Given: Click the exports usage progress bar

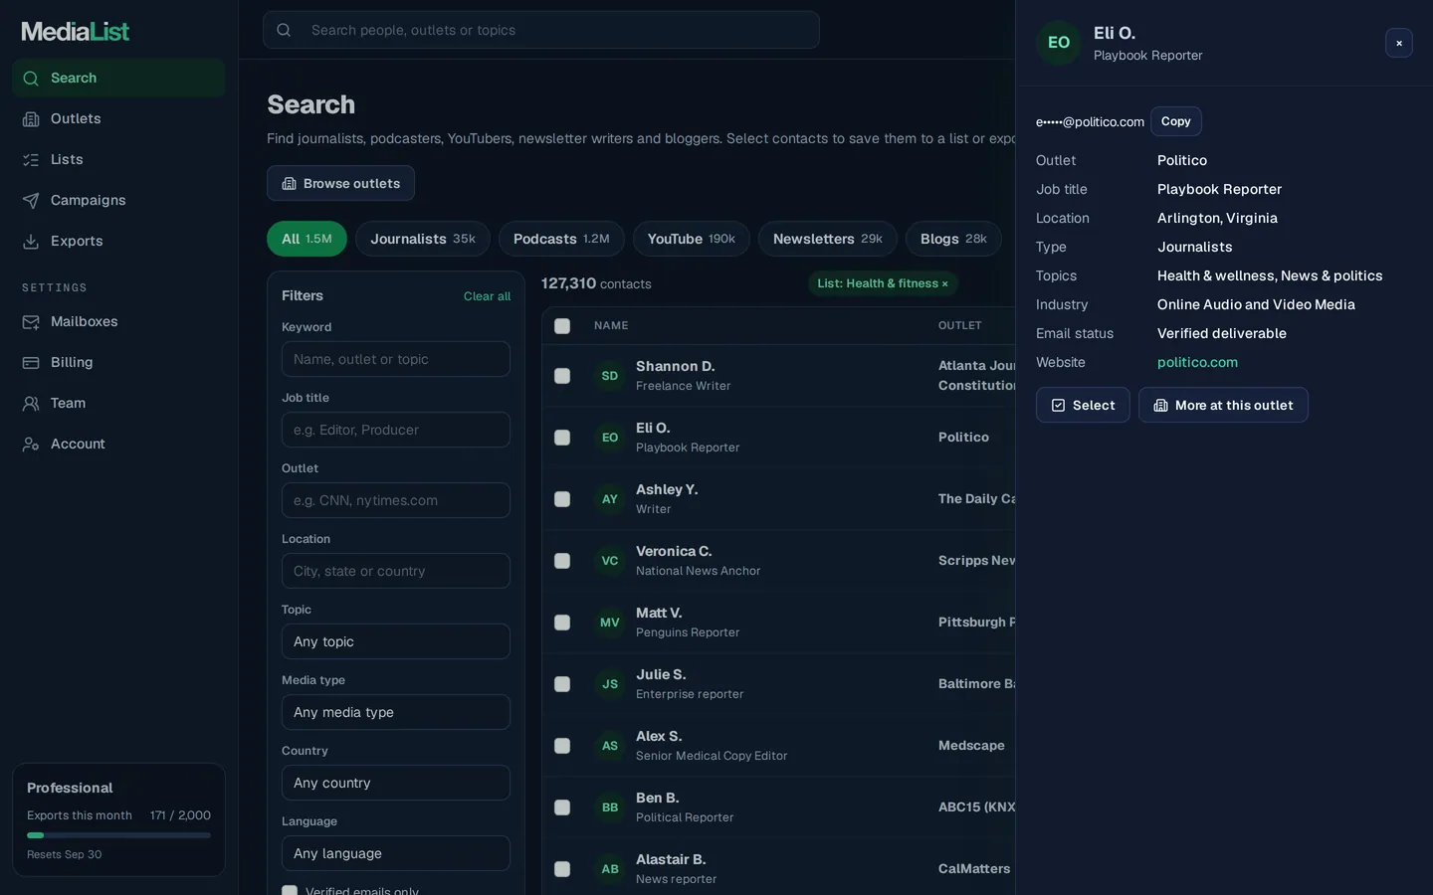Looking at the screenshot, I should [118, 835].
